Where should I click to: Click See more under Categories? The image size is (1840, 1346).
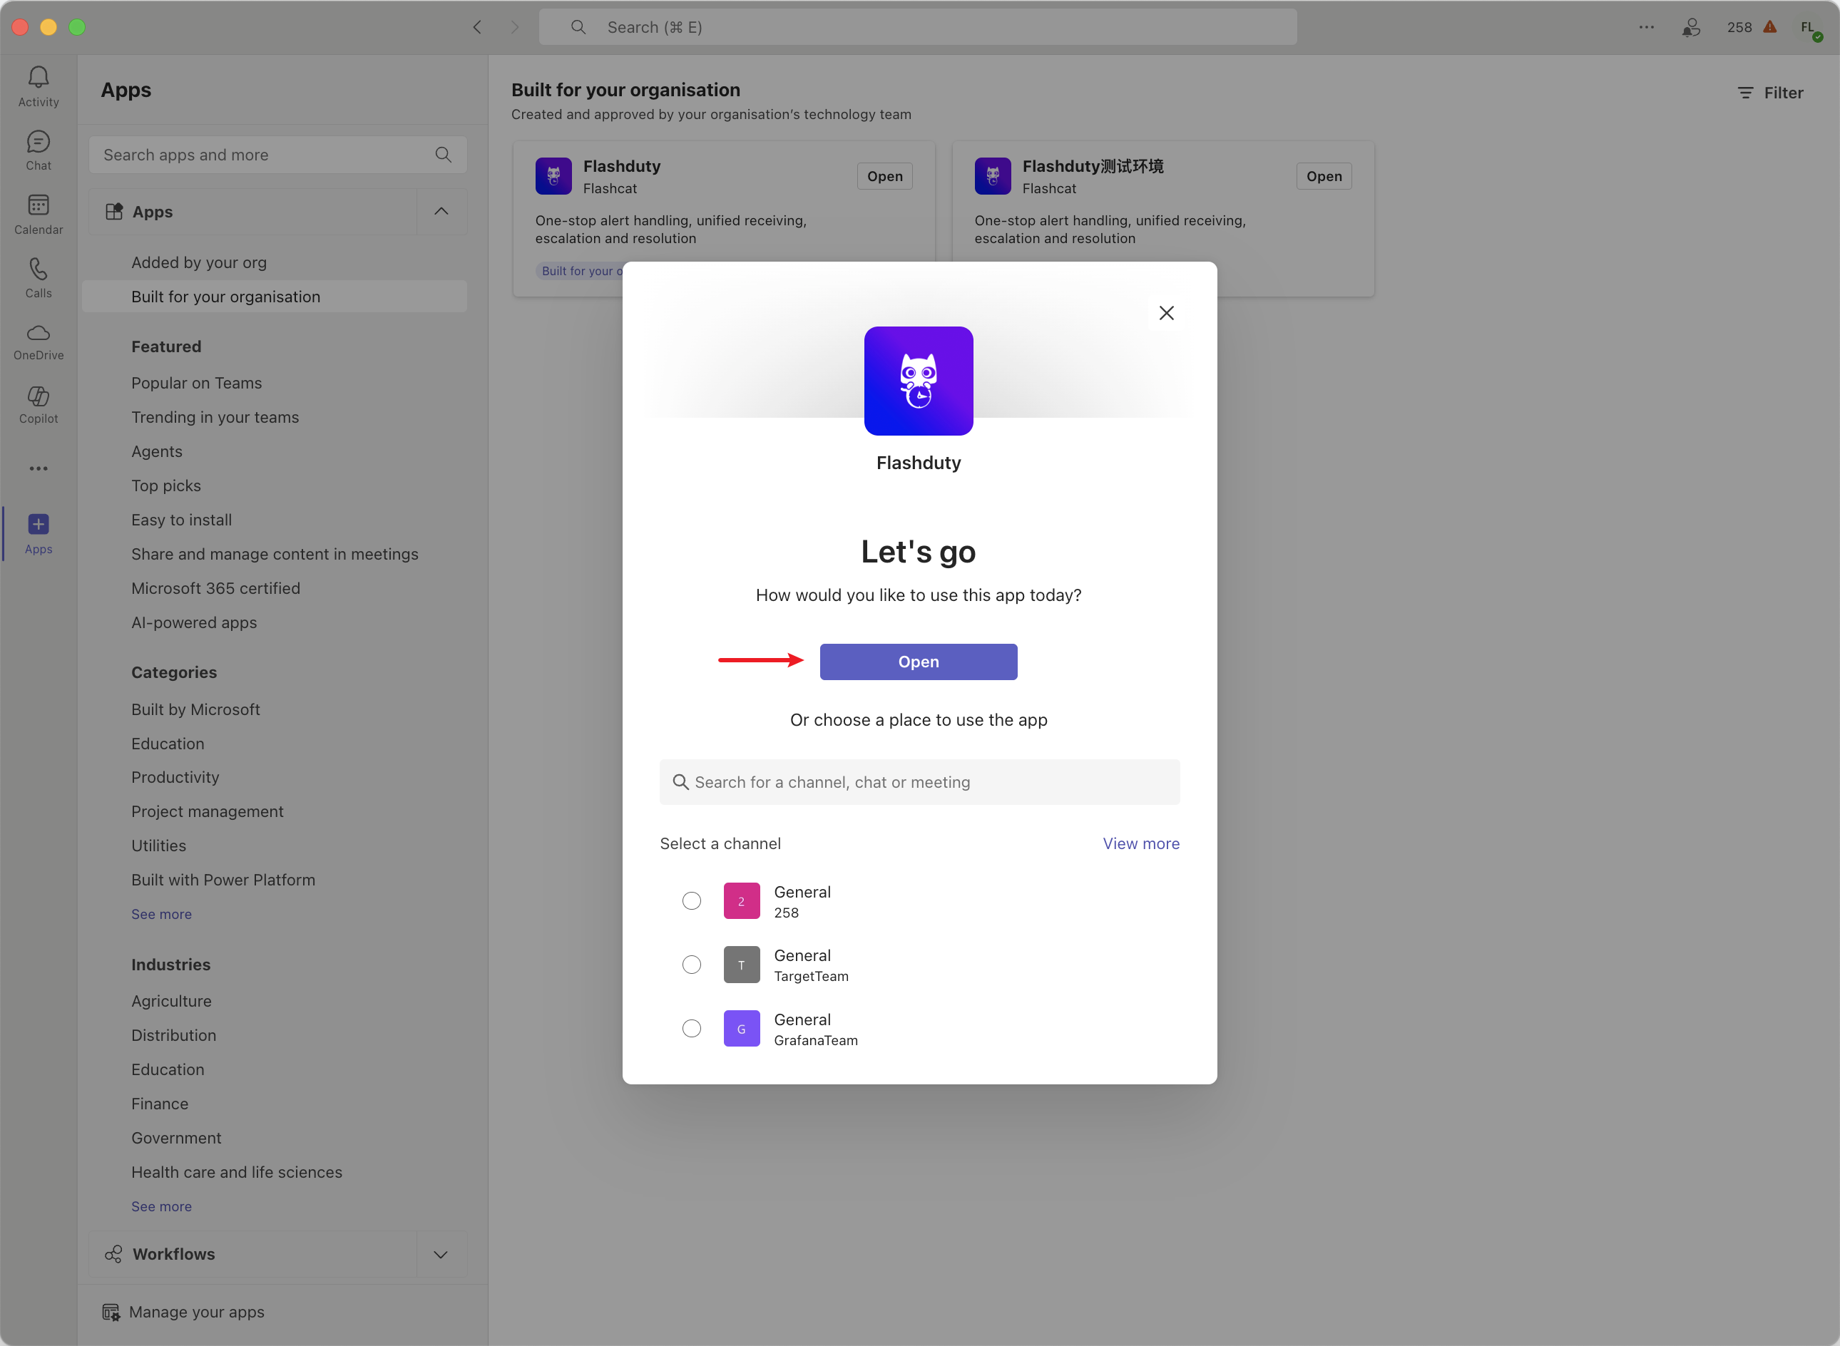click(x=161, y=914)
